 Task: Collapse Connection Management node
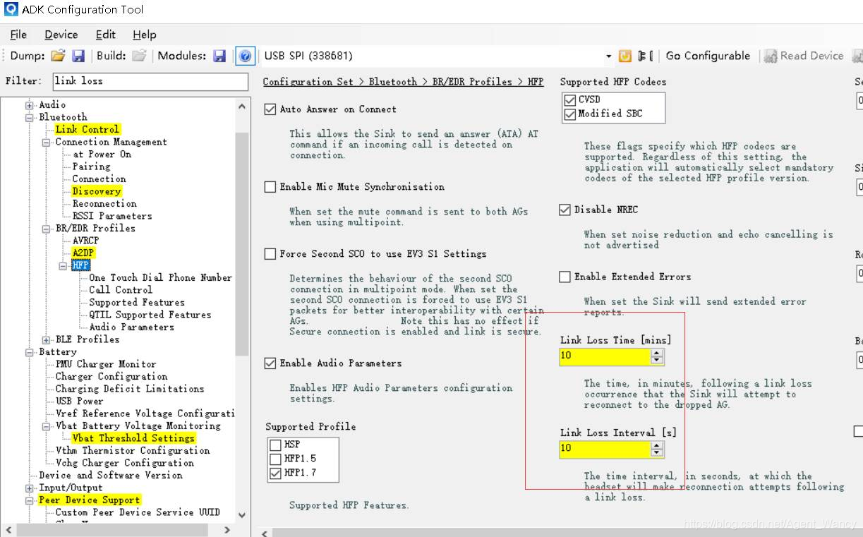(47, 142)
